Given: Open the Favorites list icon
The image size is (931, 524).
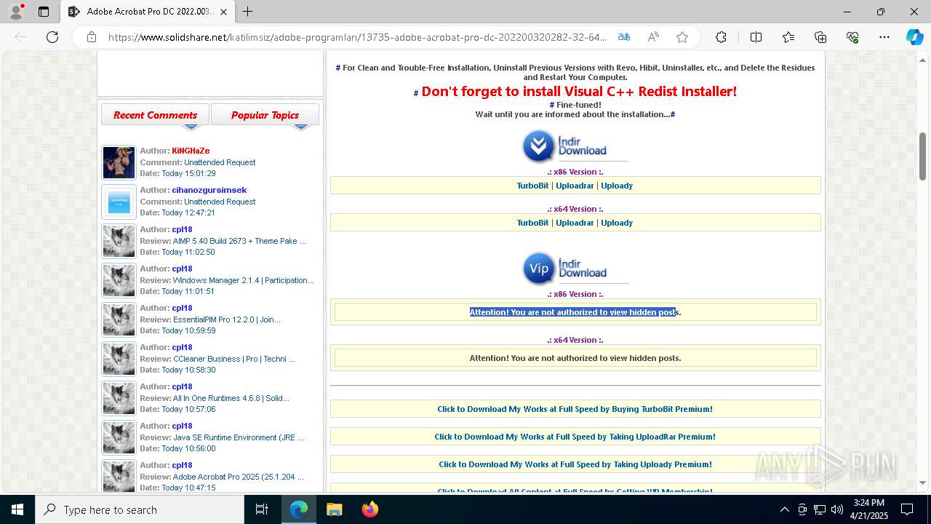Looking at the screenshot, I should pyautogui.click(x=788, y=37).
